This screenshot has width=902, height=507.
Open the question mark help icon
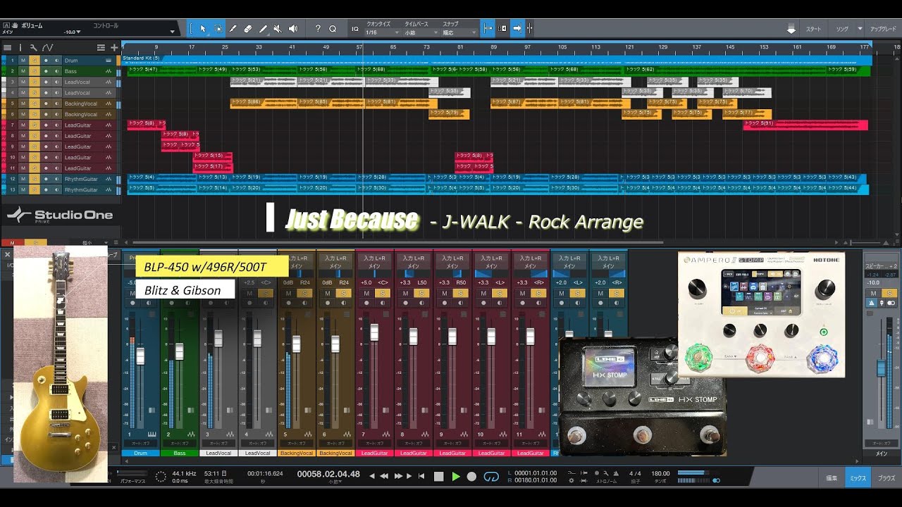click(318, 29)
